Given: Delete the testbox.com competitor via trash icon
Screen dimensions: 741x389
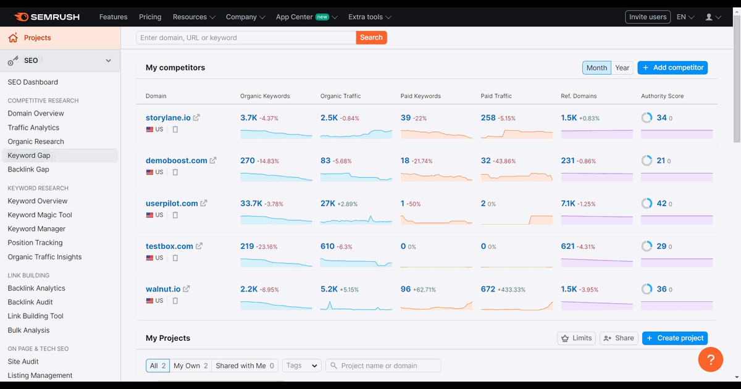Looking at the screenshot, I should 175,257.
